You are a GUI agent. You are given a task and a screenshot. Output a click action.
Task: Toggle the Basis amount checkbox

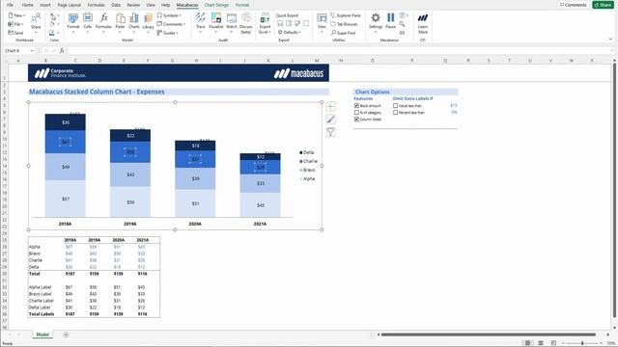(356, 106)
